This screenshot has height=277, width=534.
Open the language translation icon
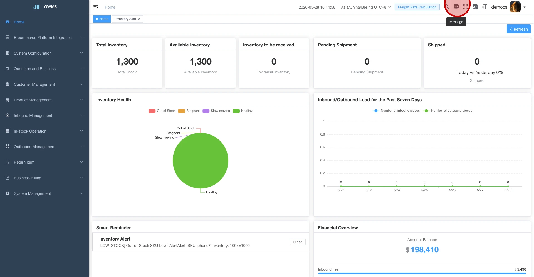point(475,7)
